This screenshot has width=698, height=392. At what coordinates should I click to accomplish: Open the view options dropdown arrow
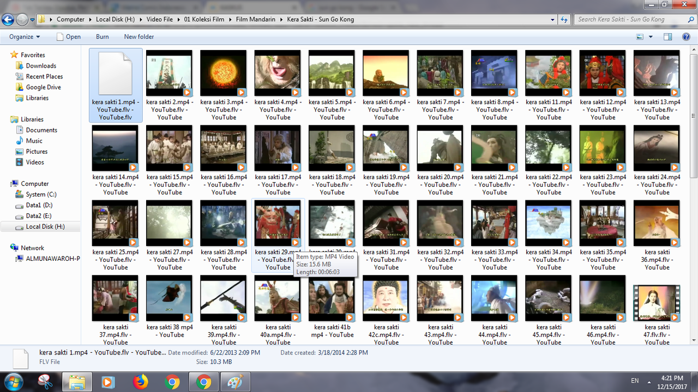pos(651,36)
